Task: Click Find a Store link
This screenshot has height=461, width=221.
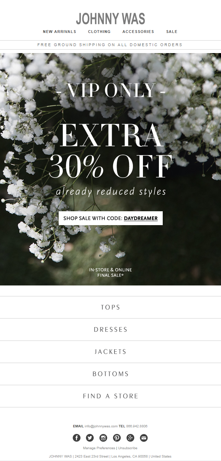Action: (110, 396)
